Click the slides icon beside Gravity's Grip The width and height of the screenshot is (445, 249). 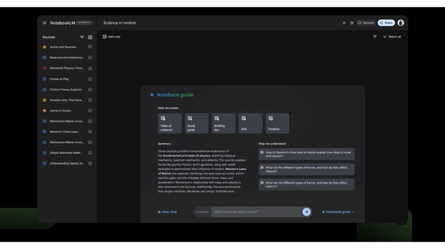[44, 100]
